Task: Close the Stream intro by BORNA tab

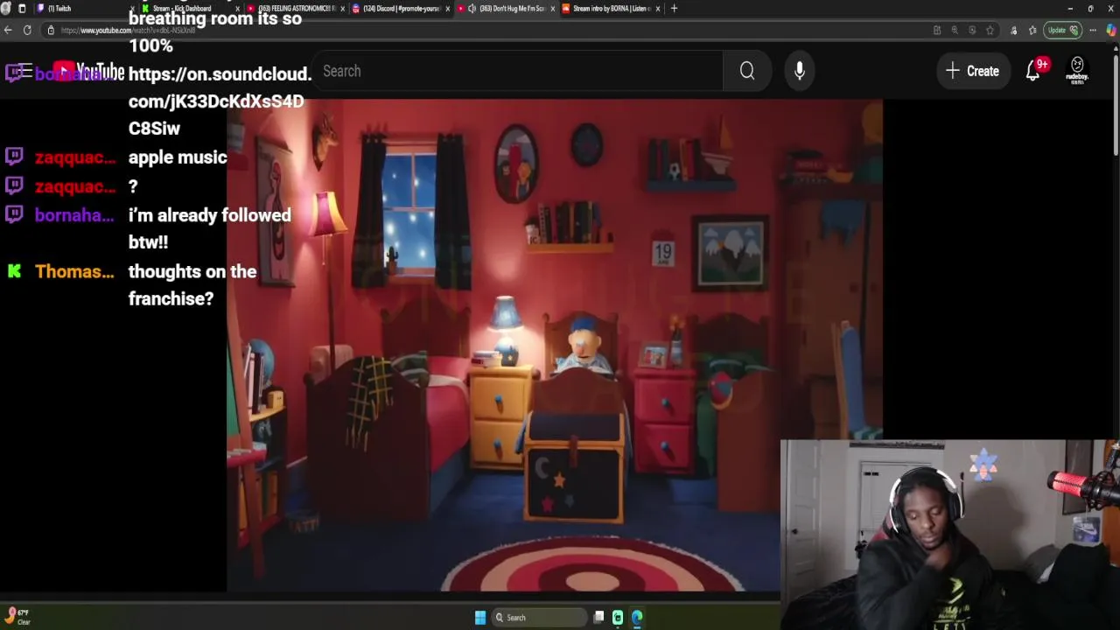Action: 658,9
